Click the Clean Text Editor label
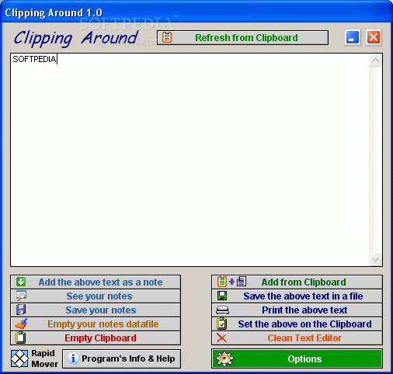Image resolution: width=393 pixels, height=374 pixels. pos(304,338)
